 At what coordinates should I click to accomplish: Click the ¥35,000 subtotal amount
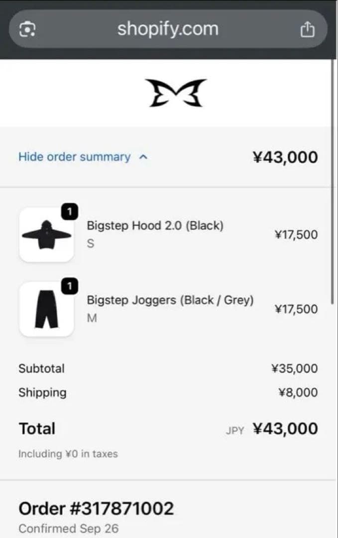click(x=294, y=369)
